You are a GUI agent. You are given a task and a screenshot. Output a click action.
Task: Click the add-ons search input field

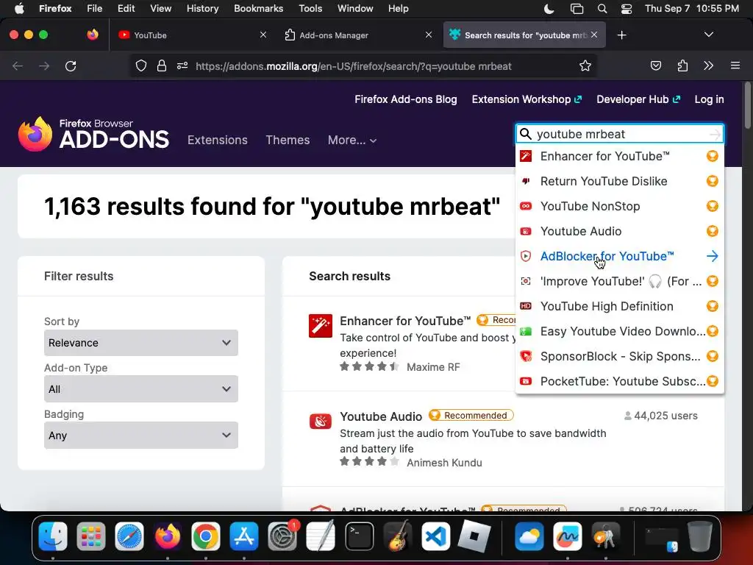tap(619, 134)
